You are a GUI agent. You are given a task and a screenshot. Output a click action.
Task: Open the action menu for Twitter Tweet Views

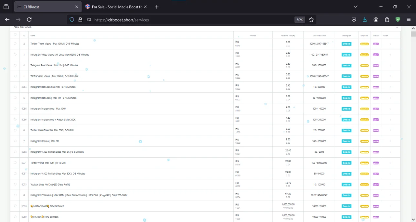(x=390, y=44)
